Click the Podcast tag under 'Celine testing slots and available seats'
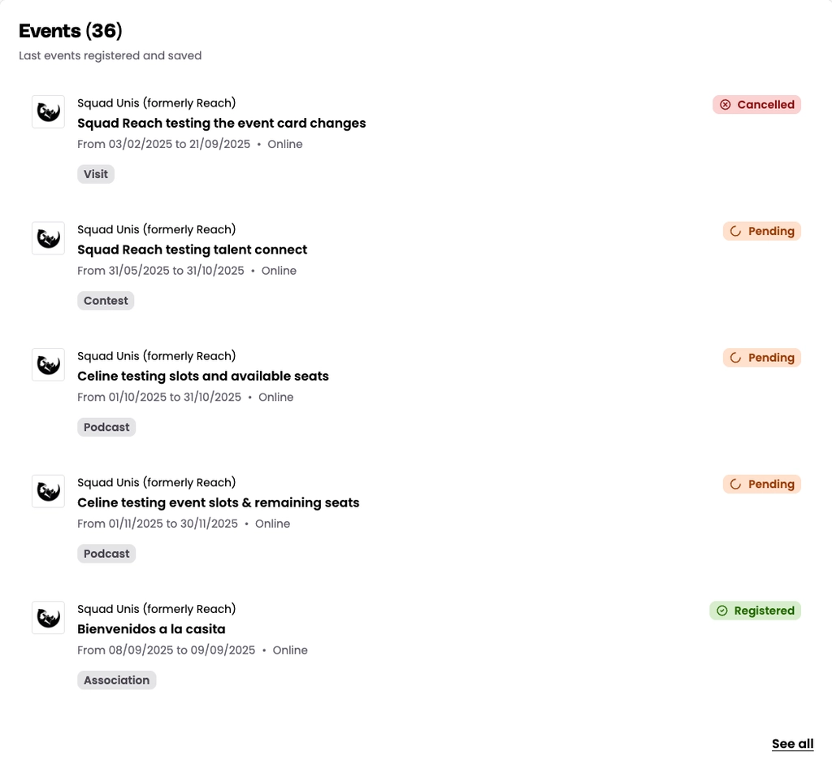 click(x=106, y=428)
